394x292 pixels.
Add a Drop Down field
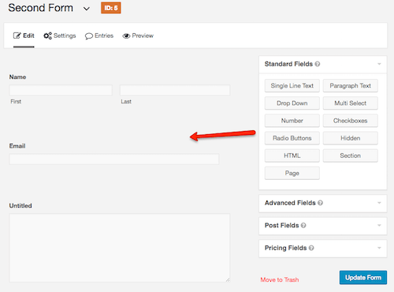point(292,103)
